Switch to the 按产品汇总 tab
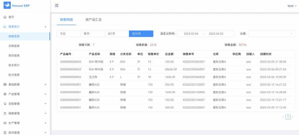The width and height of the screenshot is (299, 135). click(94, 19)
